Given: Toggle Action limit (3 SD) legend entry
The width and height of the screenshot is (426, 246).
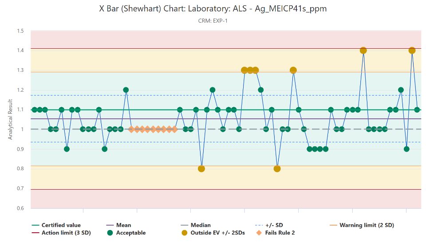Looking at the screenshot, I should [61, 233].
